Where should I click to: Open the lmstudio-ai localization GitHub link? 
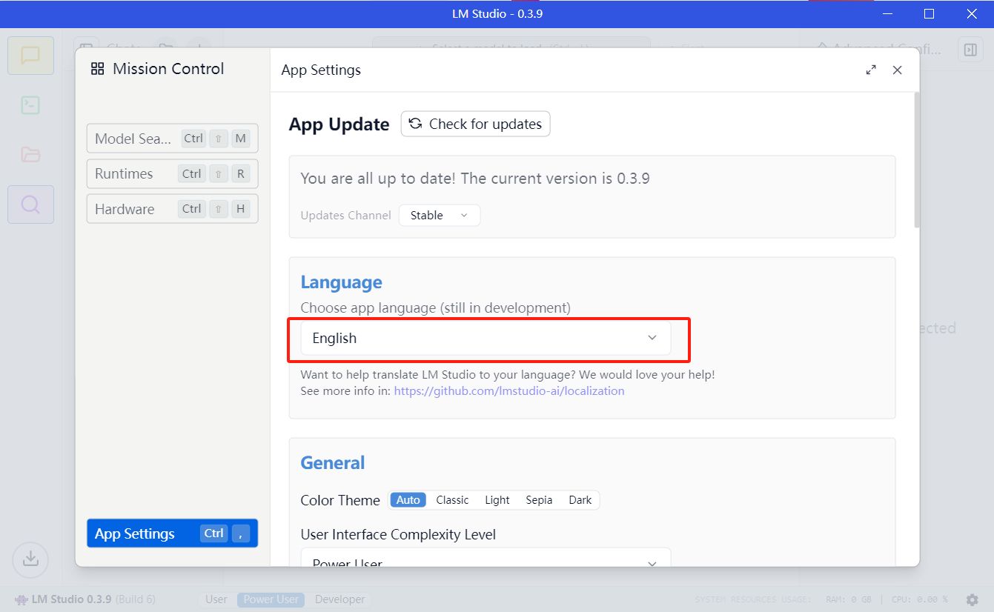[x=509, y=390]
